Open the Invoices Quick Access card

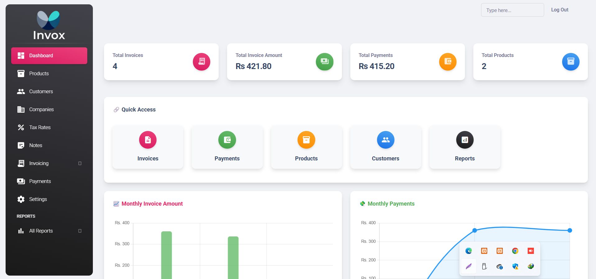coord(148,147)
